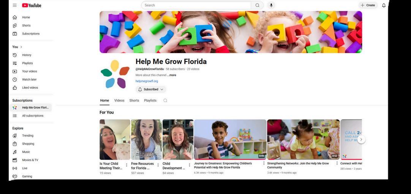Viewport: 411px width, 194px height.
Task: Click the Create button
Action: [368, 5]
